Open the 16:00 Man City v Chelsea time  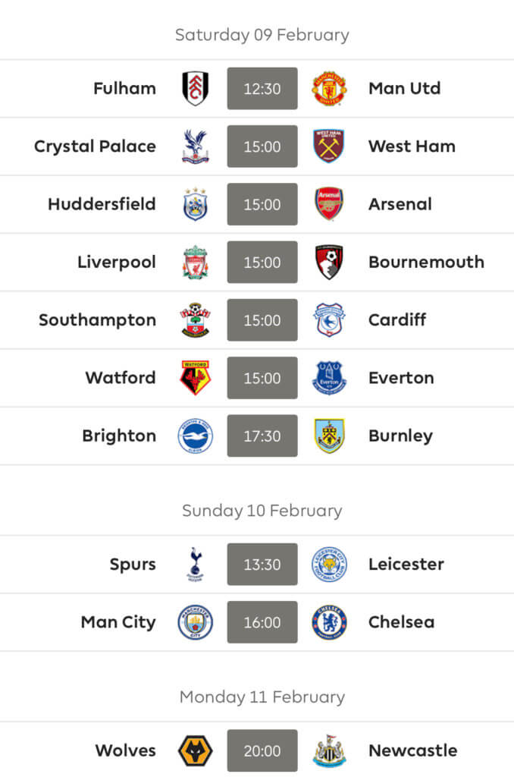(x=262, y=622)
